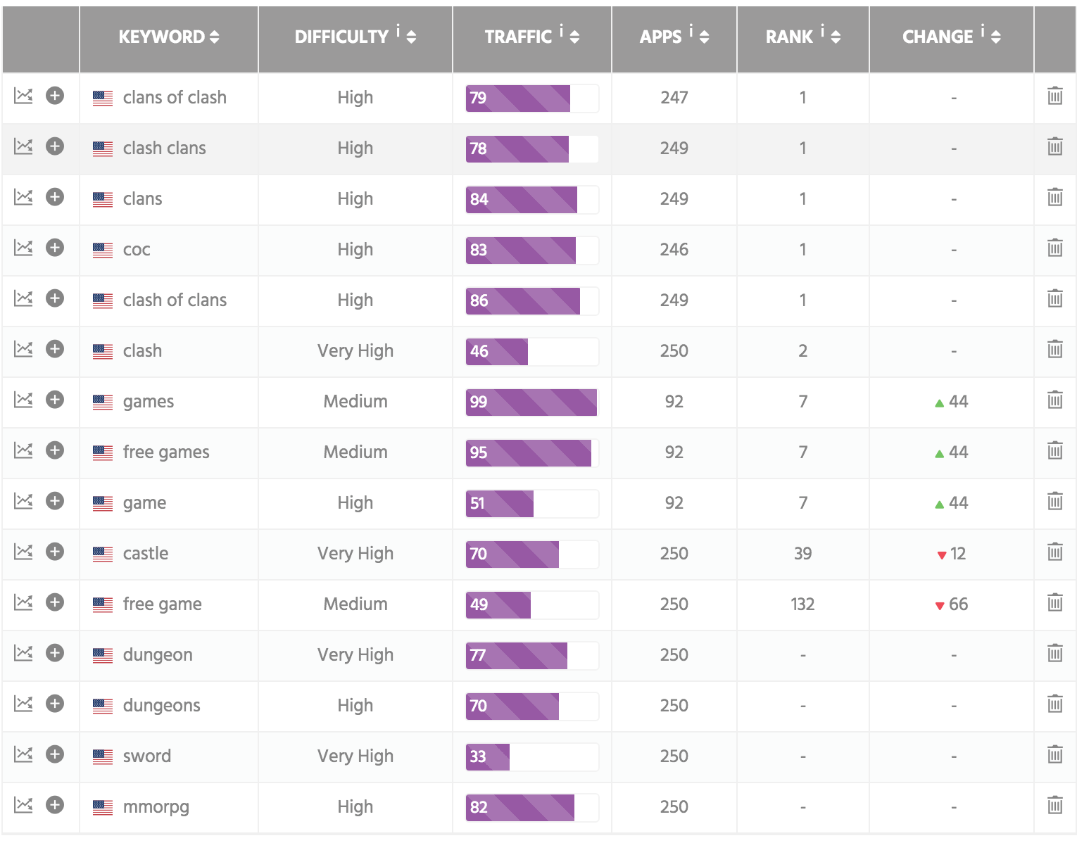Select the keyword text free games

pos(166,452)
